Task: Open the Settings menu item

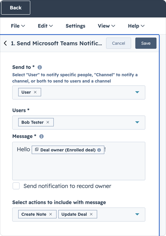Action: 75,26
